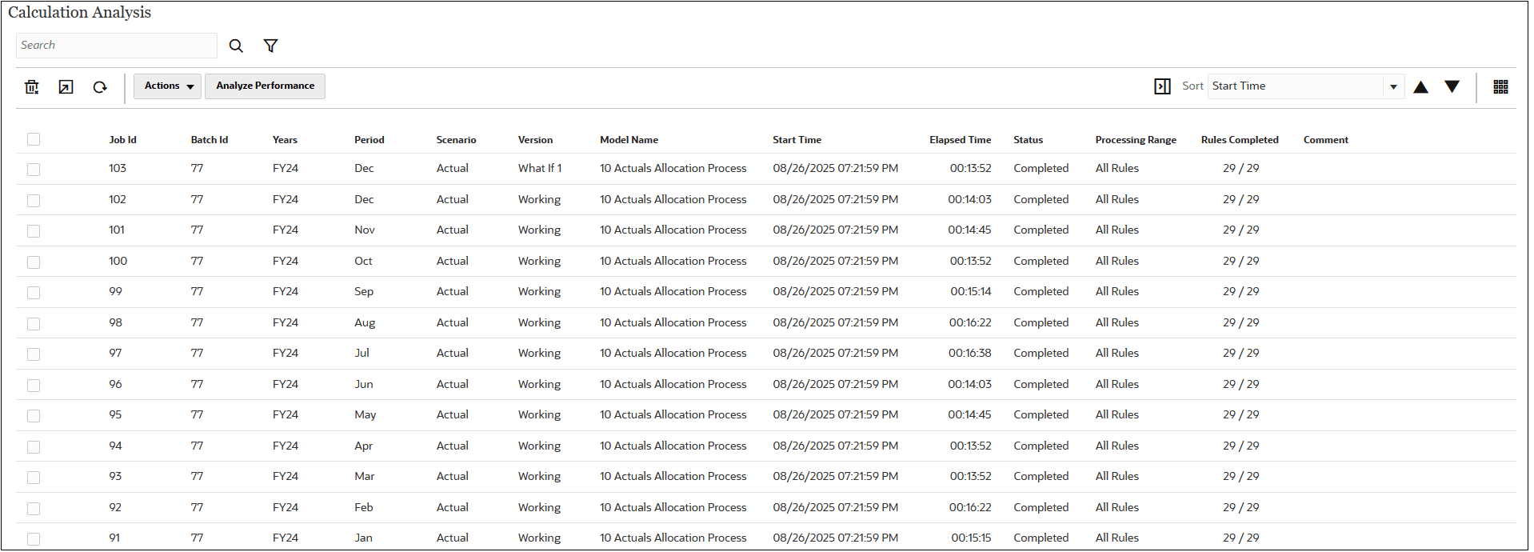This screenshot has height=552, width=1534.
Task: Select the checkbox for Job Id 101
Action: pos(34,231)
